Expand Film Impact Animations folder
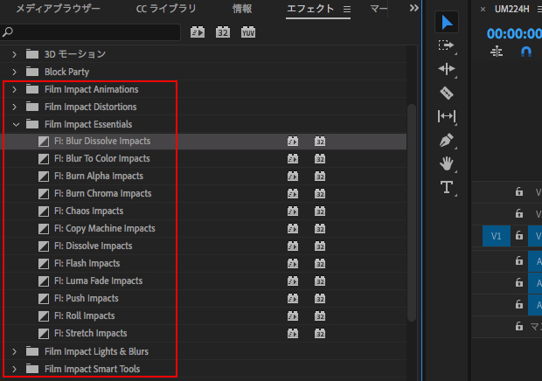Image resolution: width=542 pixels, height=381 pixels. coord(14,89)
